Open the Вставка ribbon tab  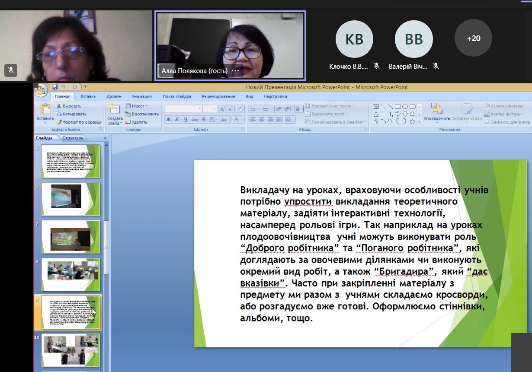pos(88,96)
